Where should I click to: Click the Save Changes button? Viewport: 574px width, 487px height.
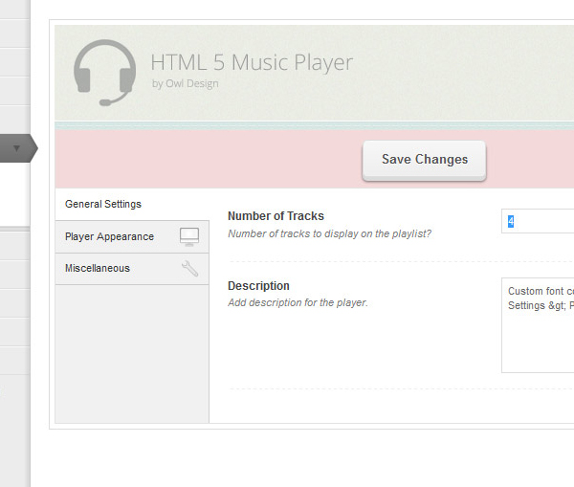(x=424, y=161)
